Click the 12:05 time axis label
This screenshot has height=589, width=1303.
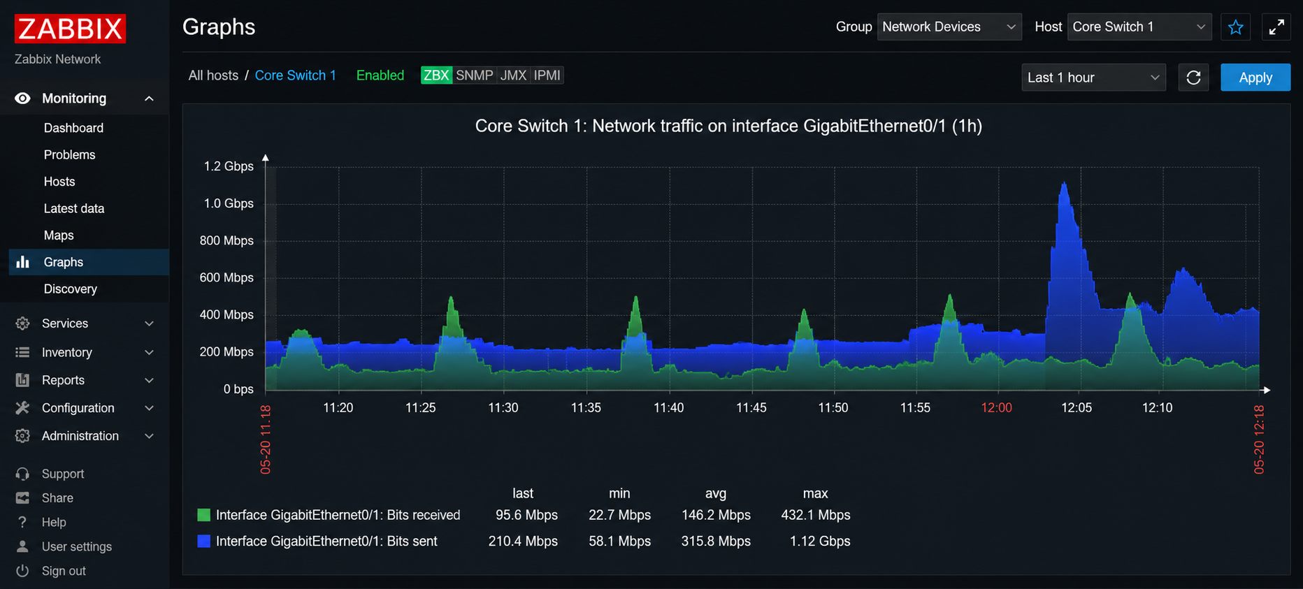[x=1077, y=407]
